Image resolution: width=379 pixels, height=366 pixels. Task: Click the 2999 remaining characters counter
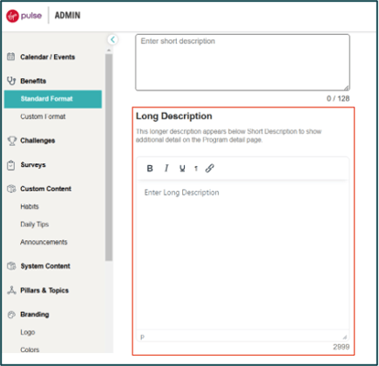pos(341,347)
